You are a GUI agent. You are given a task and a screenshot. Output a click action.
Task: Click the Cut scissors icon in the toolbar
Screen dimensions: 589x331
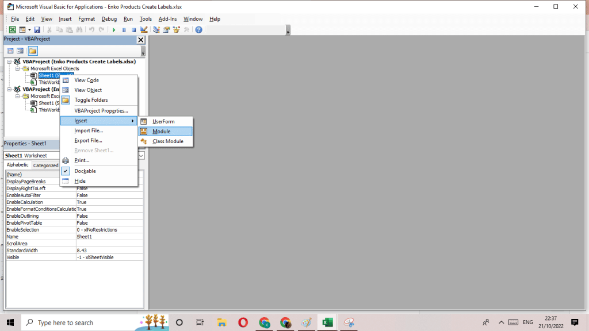pyautogui.click(x=49, y=30)
